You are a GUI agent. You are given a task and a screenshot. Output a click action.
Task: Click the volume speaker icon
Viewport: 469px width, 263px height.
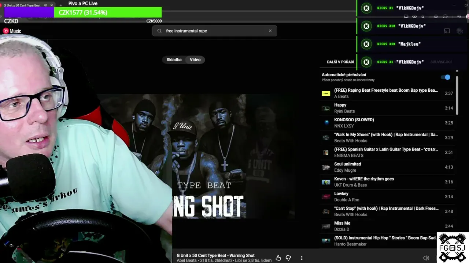click(426, 258)
